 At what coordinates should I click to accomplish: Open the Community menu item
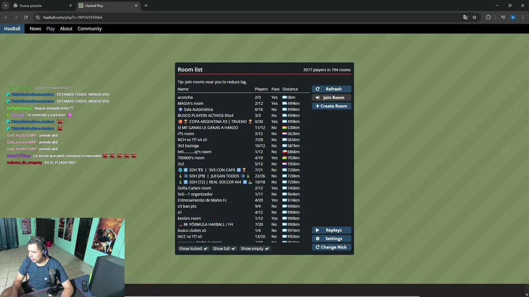90,29
